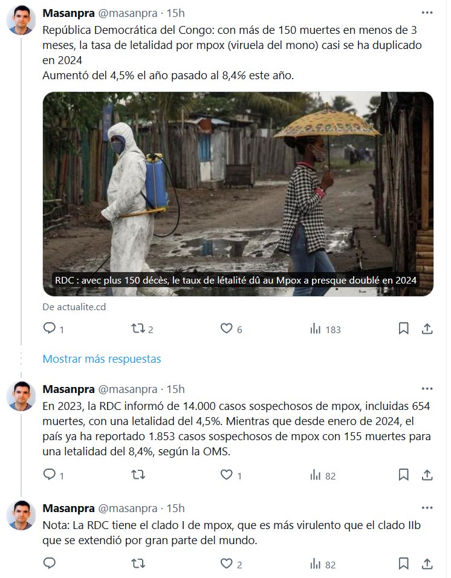The height and width of the screenshot is (578, 451).
Task: Reply to the tweet about 14.000 casos sospechosos
Action: coord(50,475)
